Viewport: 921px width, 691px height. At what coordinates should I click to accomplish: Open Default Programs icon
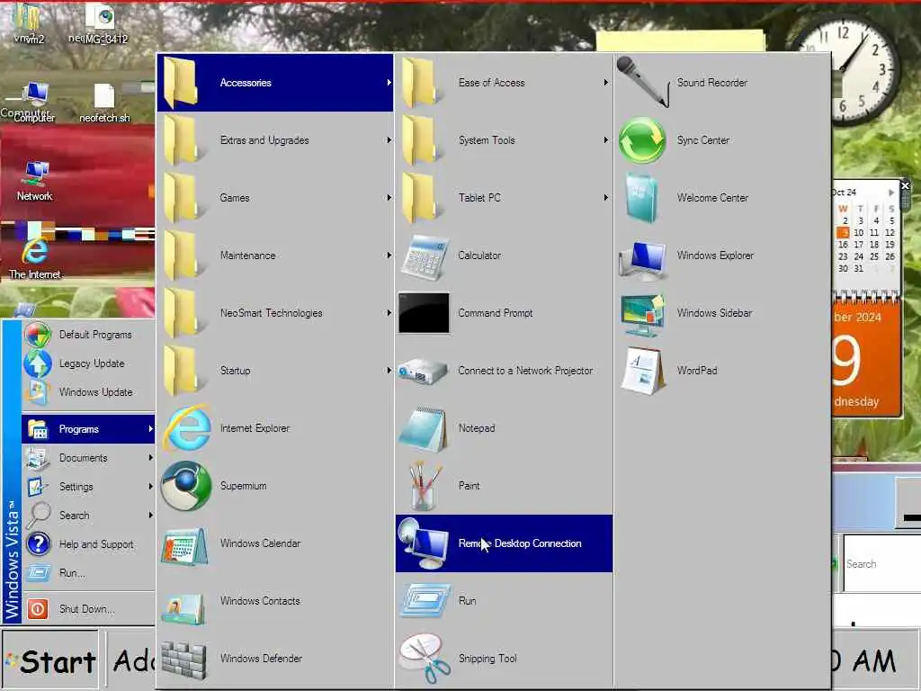pyautogui.click(x=38, y=335)
